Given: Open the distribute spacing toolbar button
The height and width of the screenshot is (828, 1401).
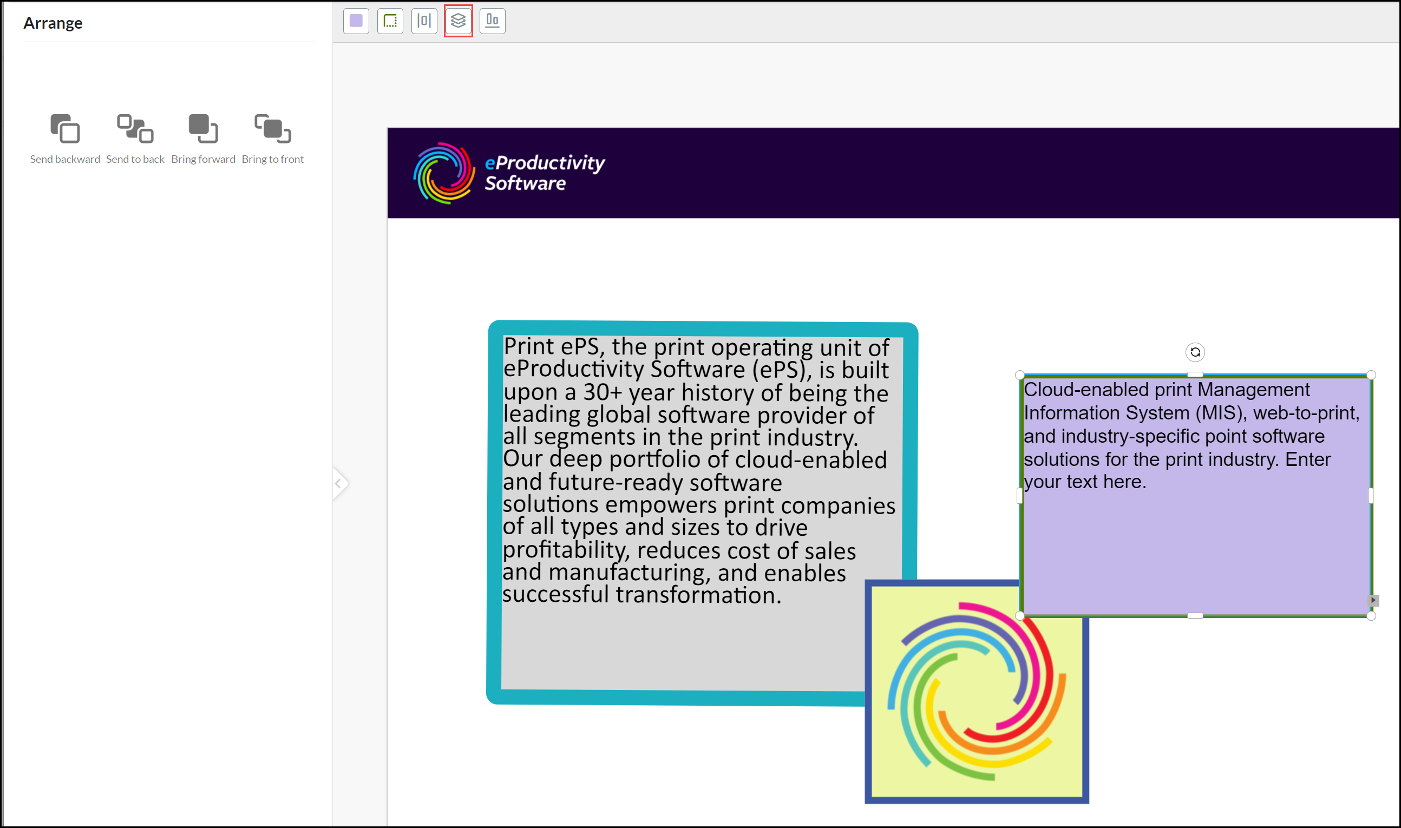Looking at the screenshot, I should coord(424,21).
